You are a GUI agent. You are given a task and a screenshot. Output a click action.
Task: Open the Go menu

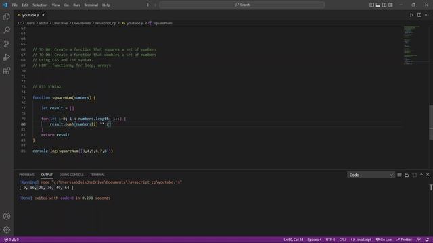(66, 5)
